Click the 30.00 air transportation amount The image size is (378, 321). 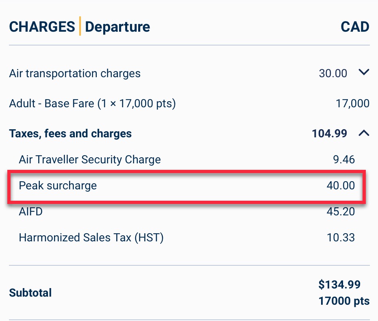pyautogui.click(x=333, y=74)
